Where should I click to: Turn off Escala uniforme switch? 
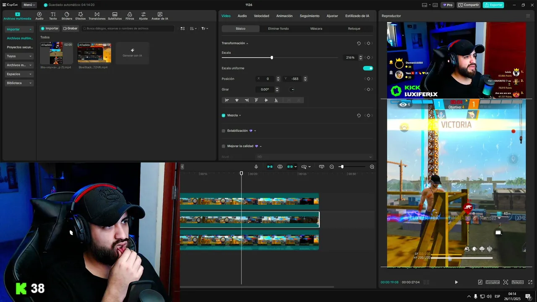tap(368, 68)
